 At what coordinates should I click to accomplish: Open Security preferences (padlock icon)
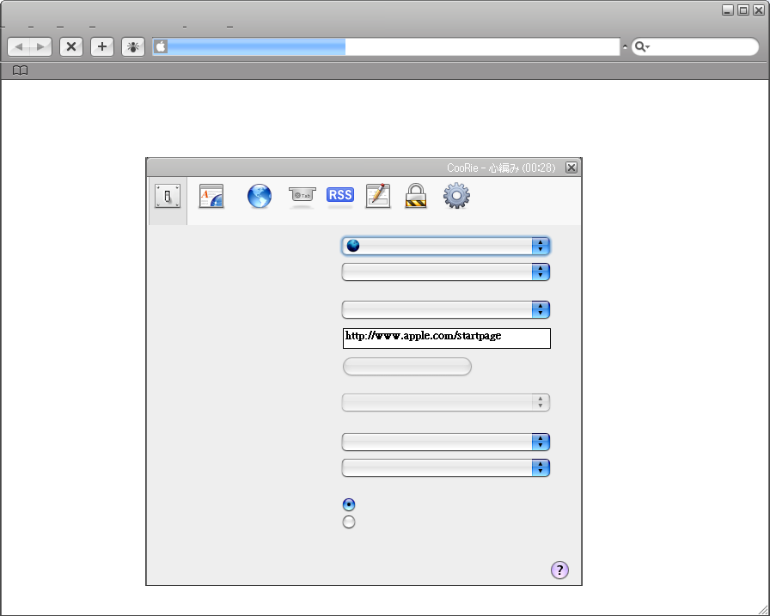click(416, 197)
